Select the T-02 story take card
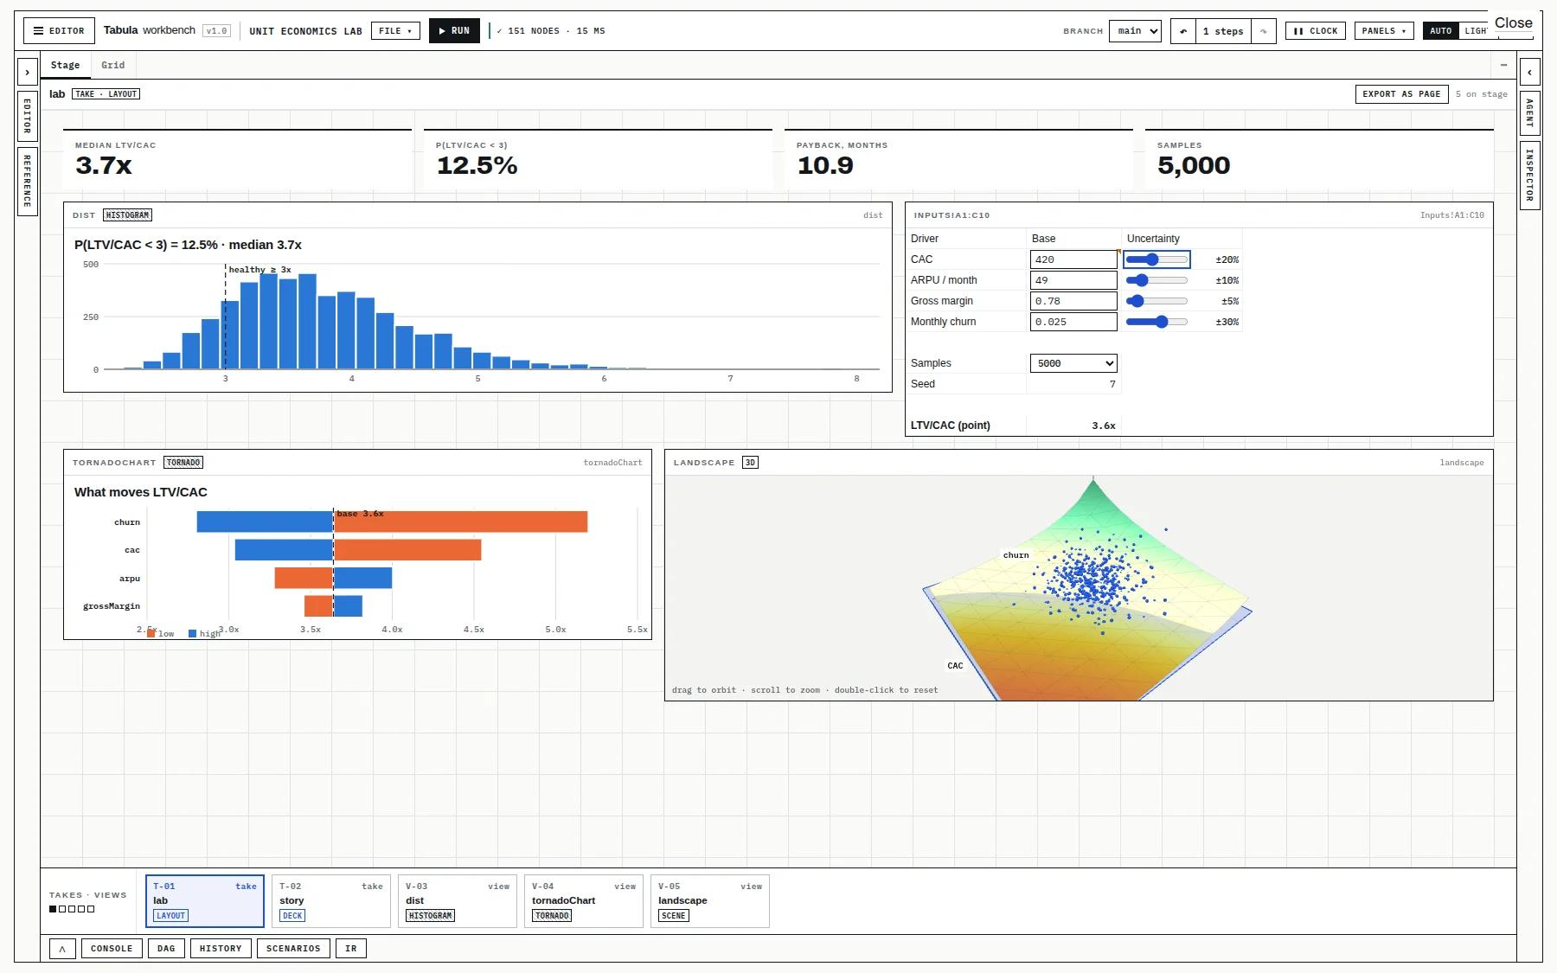This screenshot has height=973, width=1557. 331,901
